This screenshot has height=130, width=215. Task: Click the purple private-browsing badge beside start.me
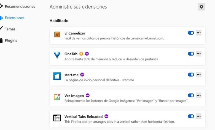coord(82,75)
